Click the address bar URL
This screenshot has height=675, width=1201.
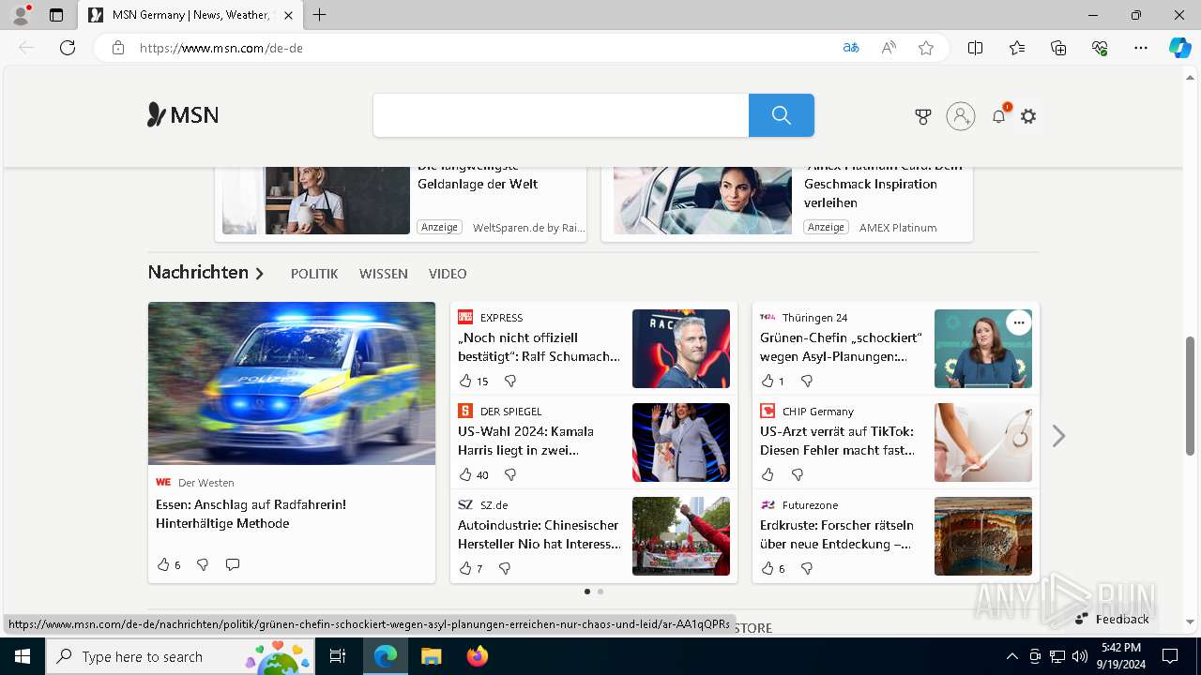tap(221, 48)
